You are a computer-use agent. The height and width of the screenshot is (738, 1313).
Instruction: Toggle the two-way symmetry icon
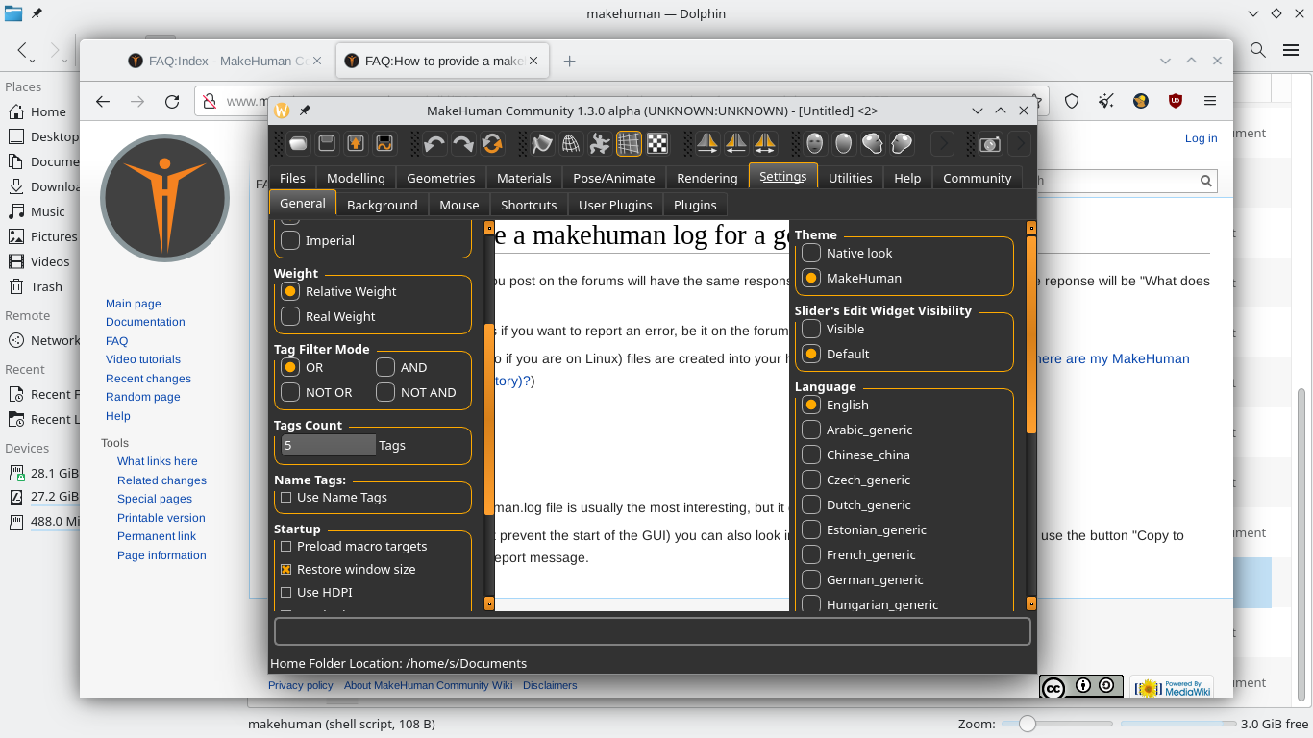(765, 143)
